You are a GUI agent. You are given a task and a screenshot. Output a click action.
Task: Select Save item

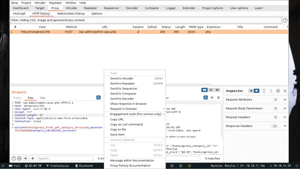[135, 135]
